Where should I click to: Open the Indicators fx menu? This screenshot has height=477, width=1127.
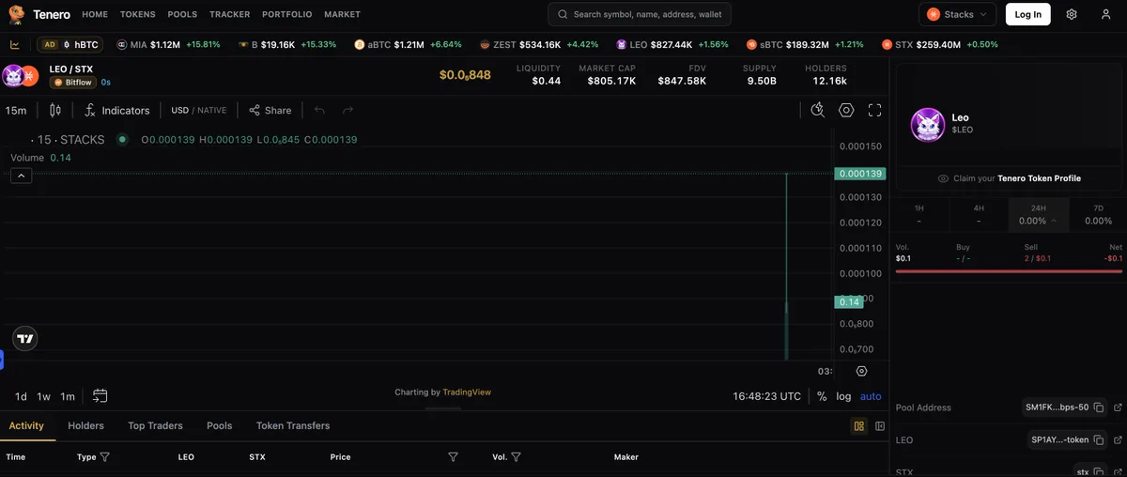(116, 110)
